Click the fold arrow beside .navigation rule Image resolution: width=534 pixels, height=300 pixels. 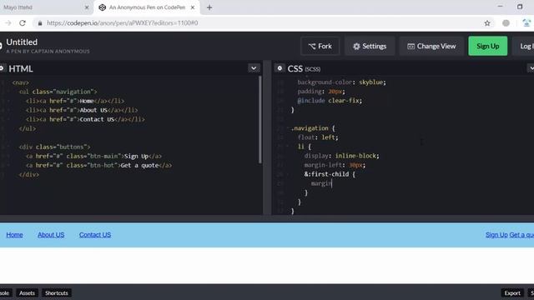click(x=287, y=128)
